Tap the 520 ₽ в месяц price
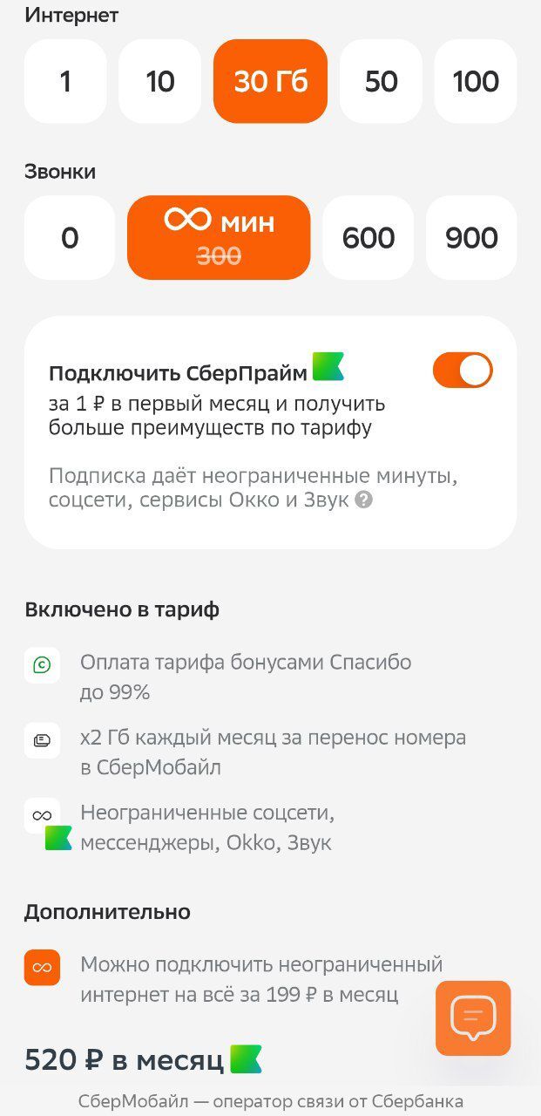 click(124, 1060)
